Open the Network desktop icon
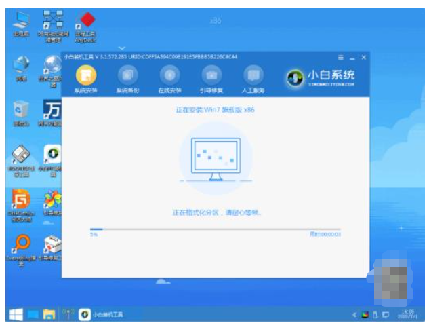 [x=21, y=69]
